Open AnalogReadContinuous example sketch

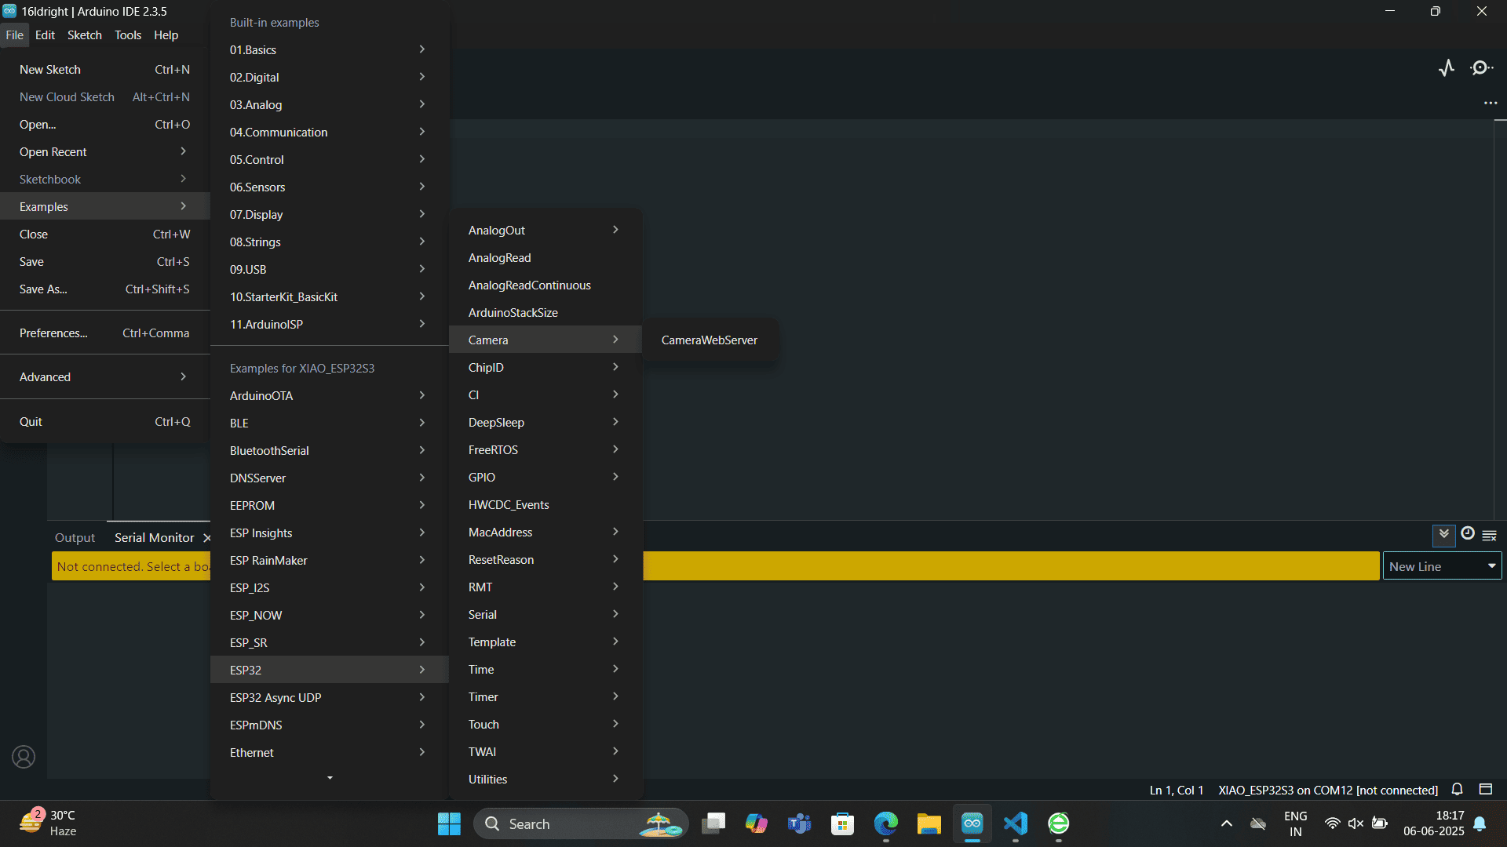click(x=546, y=285)
